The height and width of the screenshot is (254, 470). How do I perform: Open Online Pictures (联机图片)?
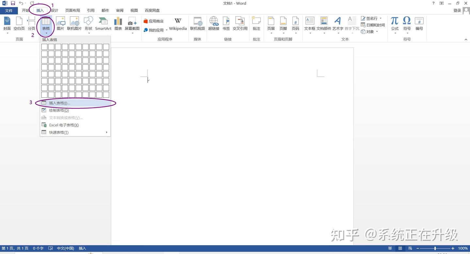coord(74,24)
